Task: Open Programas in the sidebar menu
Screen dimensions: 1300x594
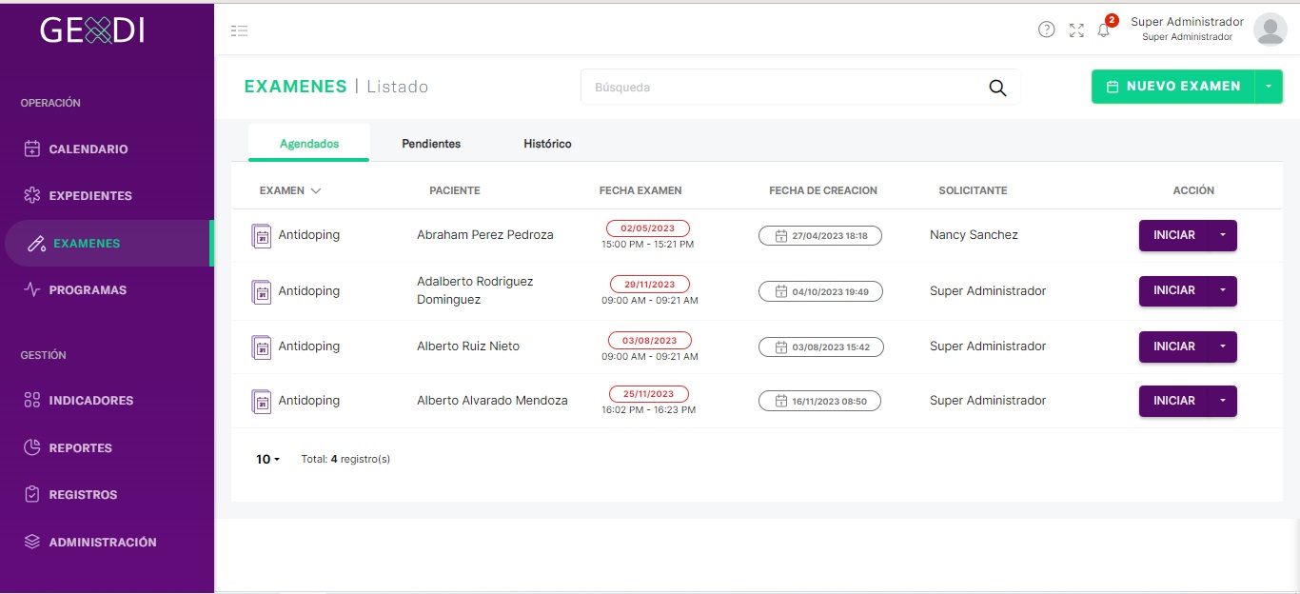Action: (x=88, y=290)
